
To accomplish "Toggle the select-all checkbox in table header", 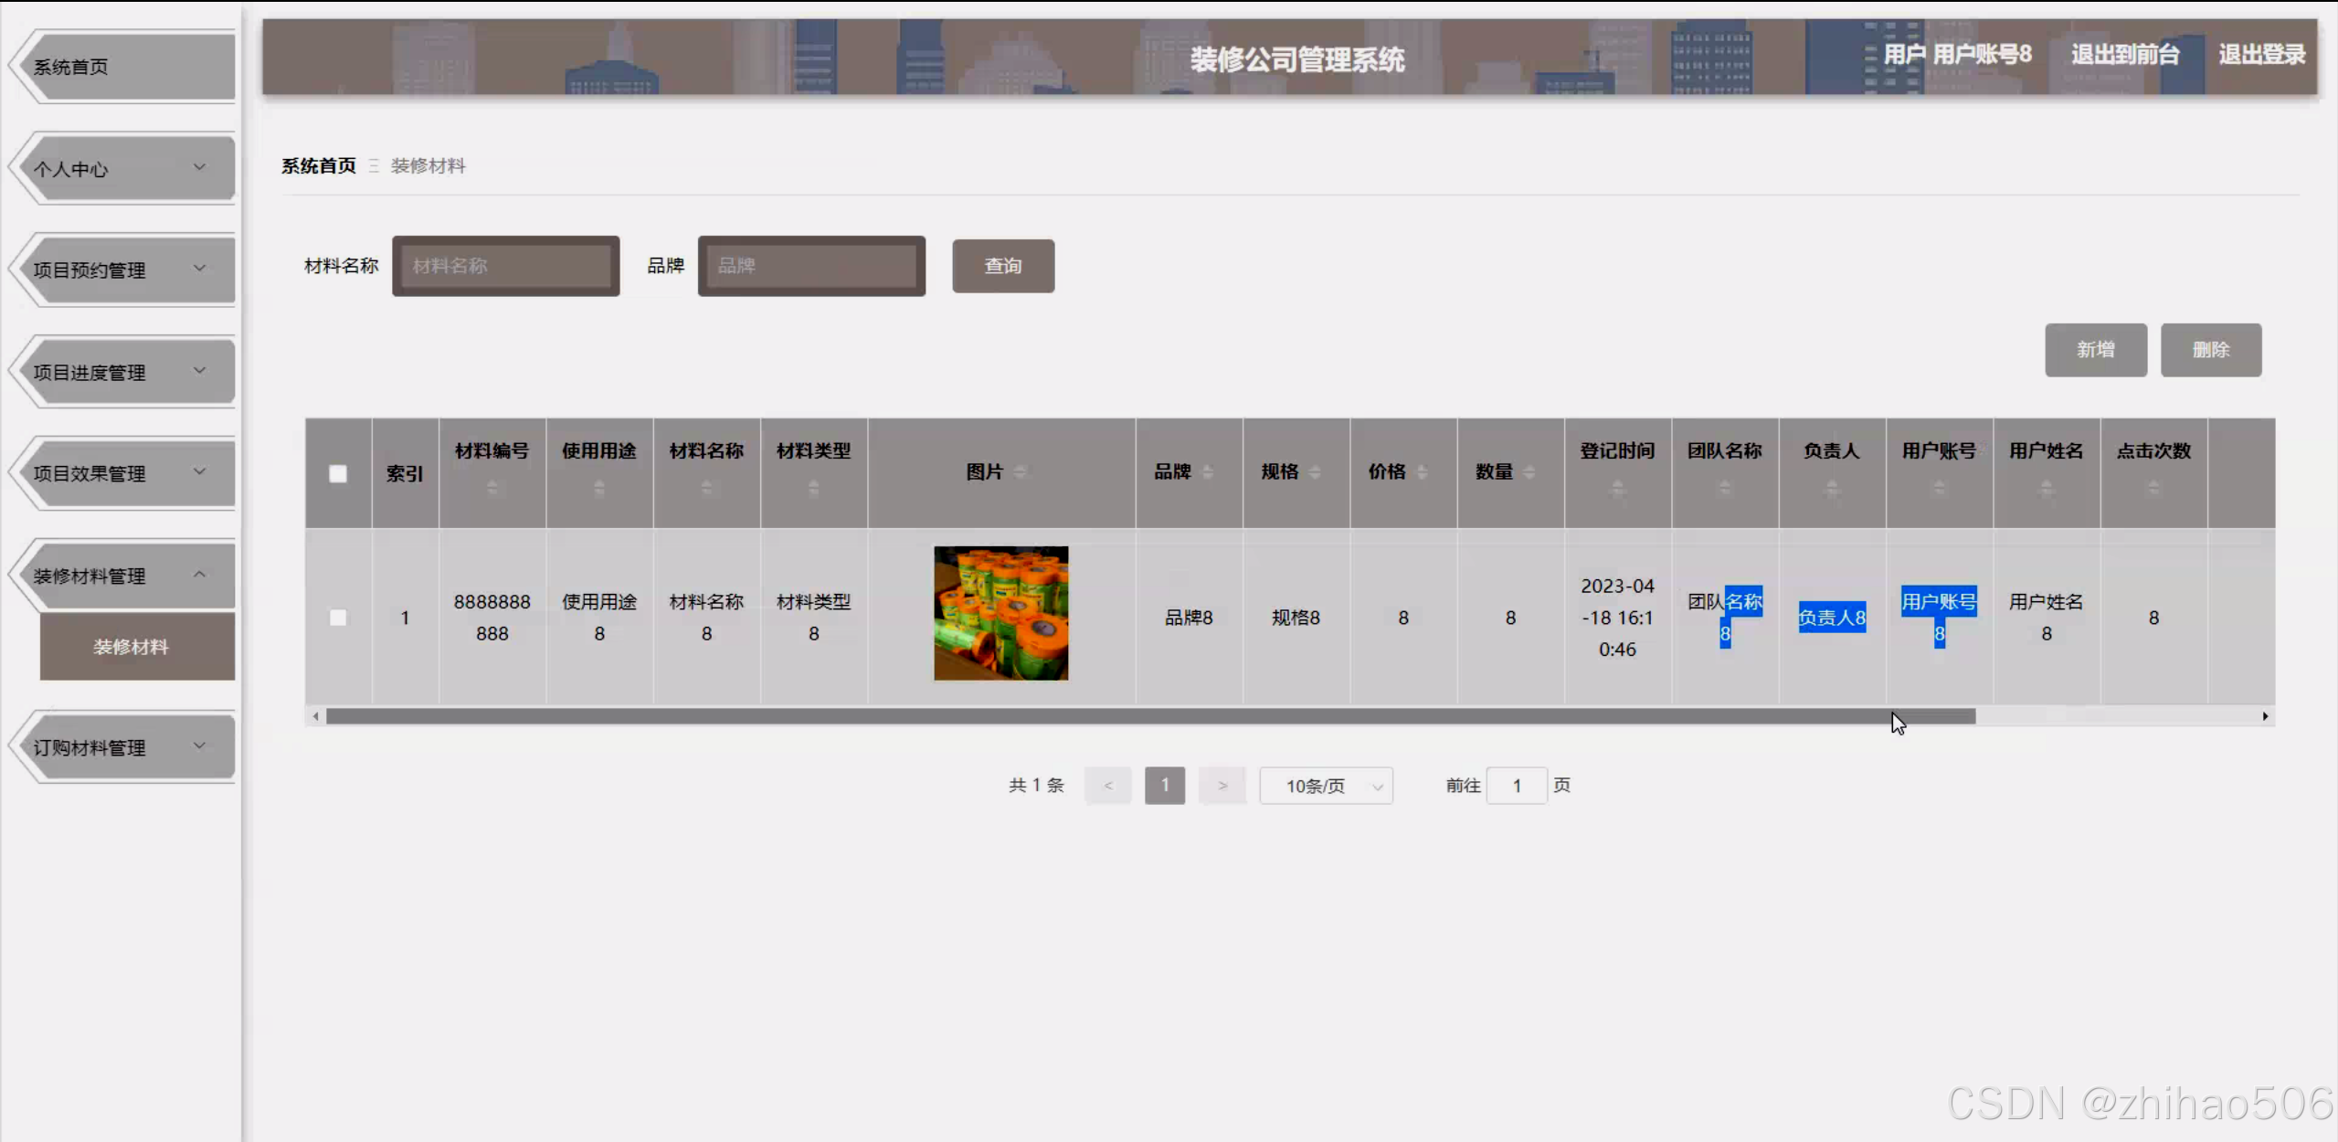I will pos(338,473).
